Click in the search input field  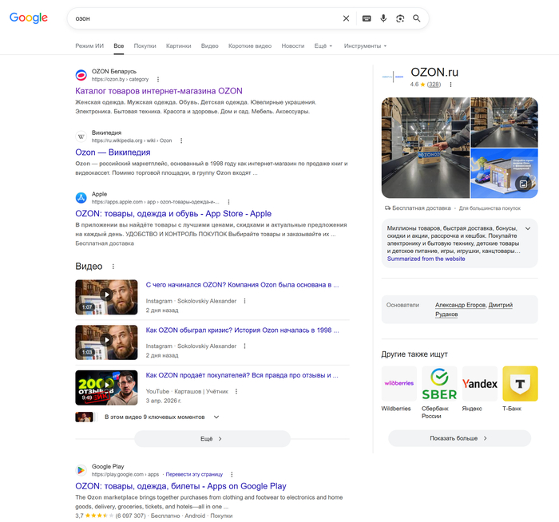(205, 18)
